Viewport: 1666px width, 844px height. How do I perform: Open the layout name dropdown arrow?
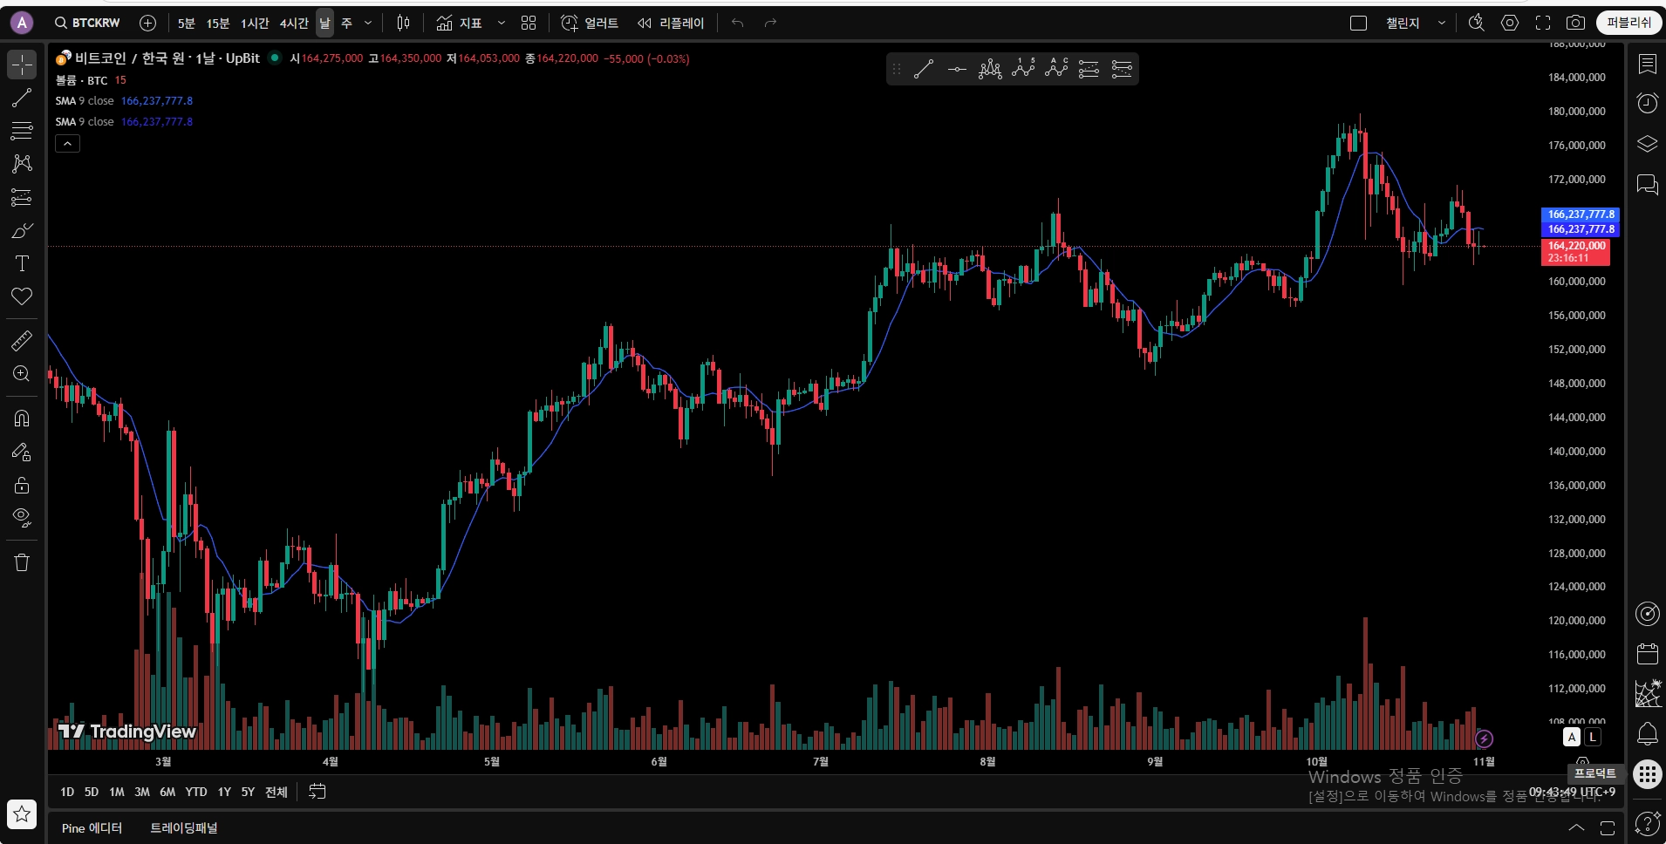(x=1442, y=23)
